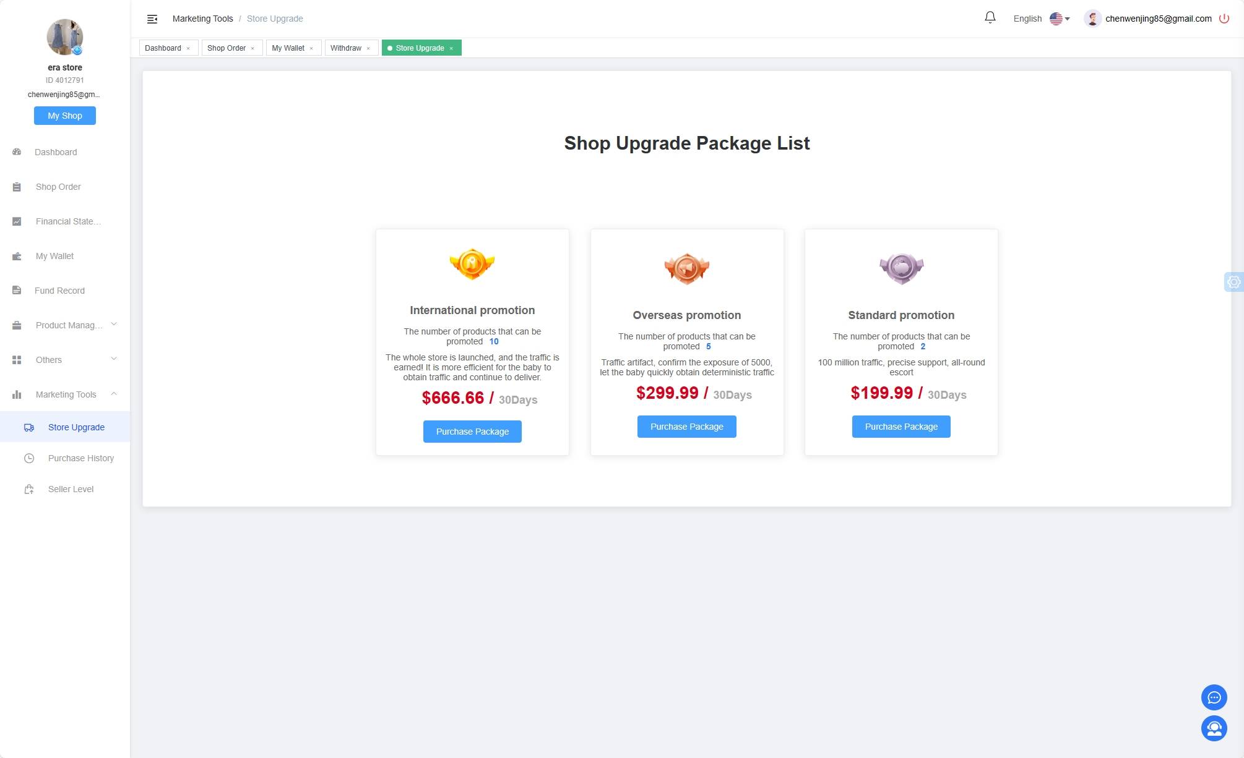Click the My Wallet sidebar icon
The width and height of the screenshot is (1244, 758).
pos(17,255)
